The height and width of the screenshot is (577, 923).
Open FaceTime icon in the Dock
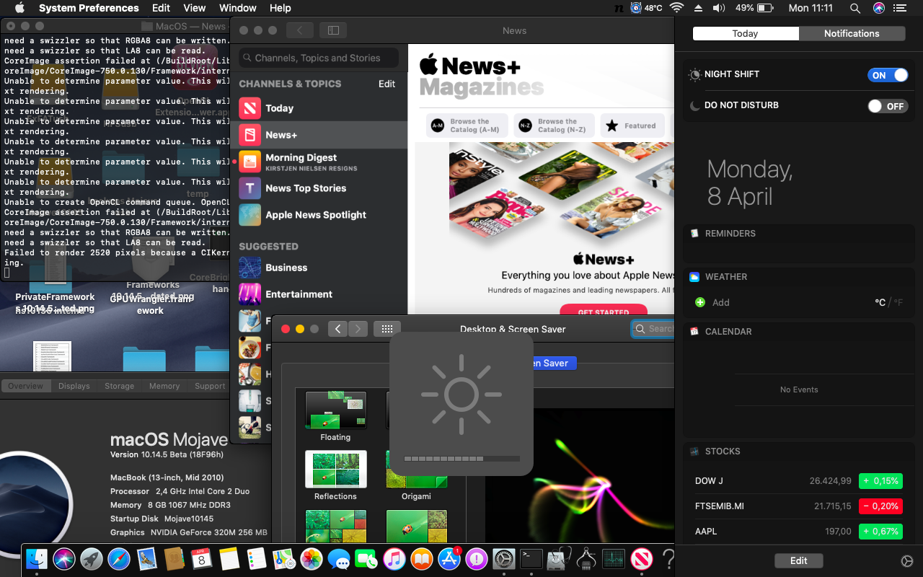pos(366,559)
